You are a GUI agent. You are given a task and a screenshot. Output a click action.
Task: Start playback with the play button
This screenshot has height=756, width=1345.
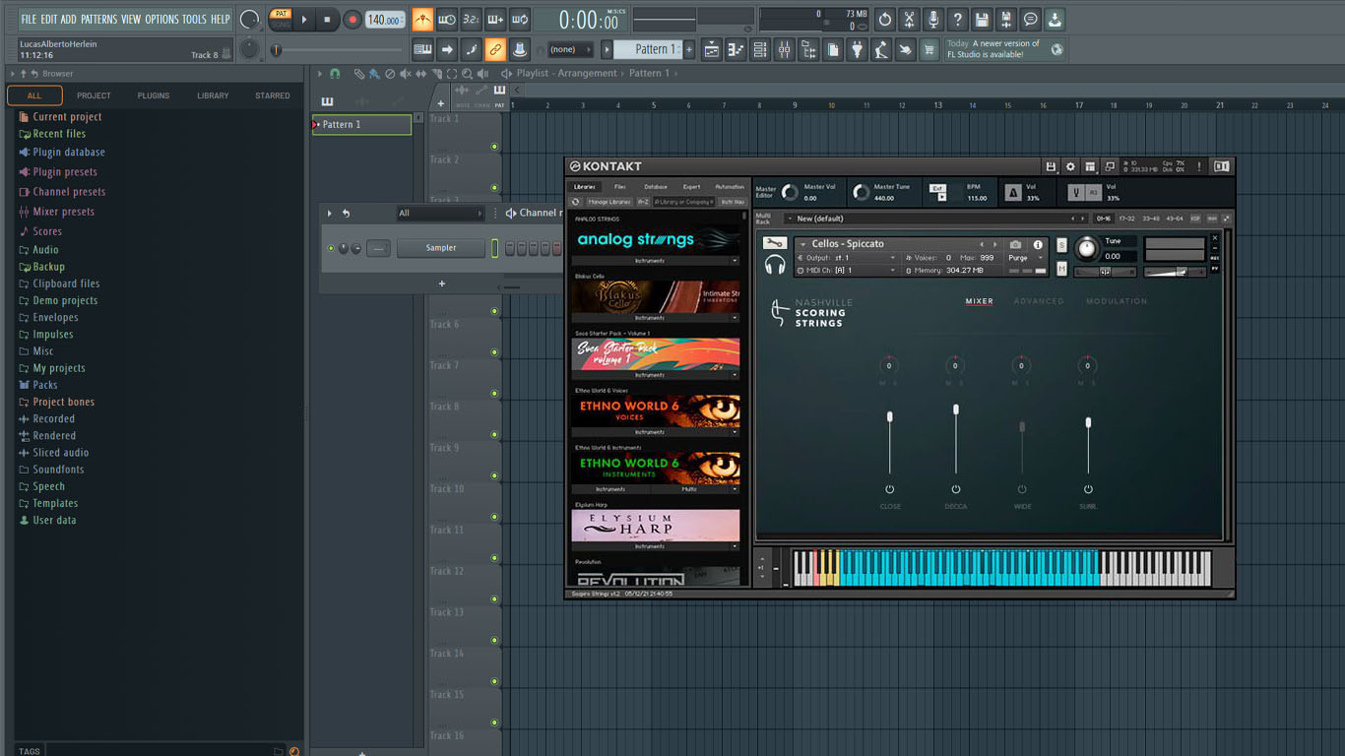coord(304,19)
